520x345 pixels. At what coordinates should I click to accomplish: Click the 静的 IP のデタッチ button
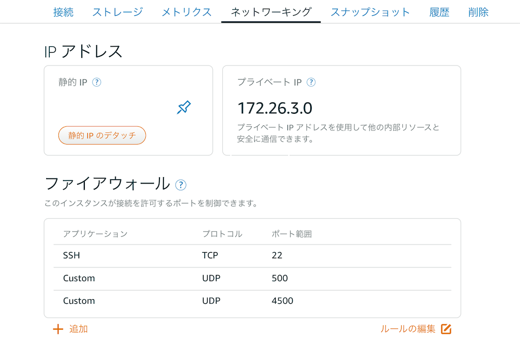[x=102, y=135]
